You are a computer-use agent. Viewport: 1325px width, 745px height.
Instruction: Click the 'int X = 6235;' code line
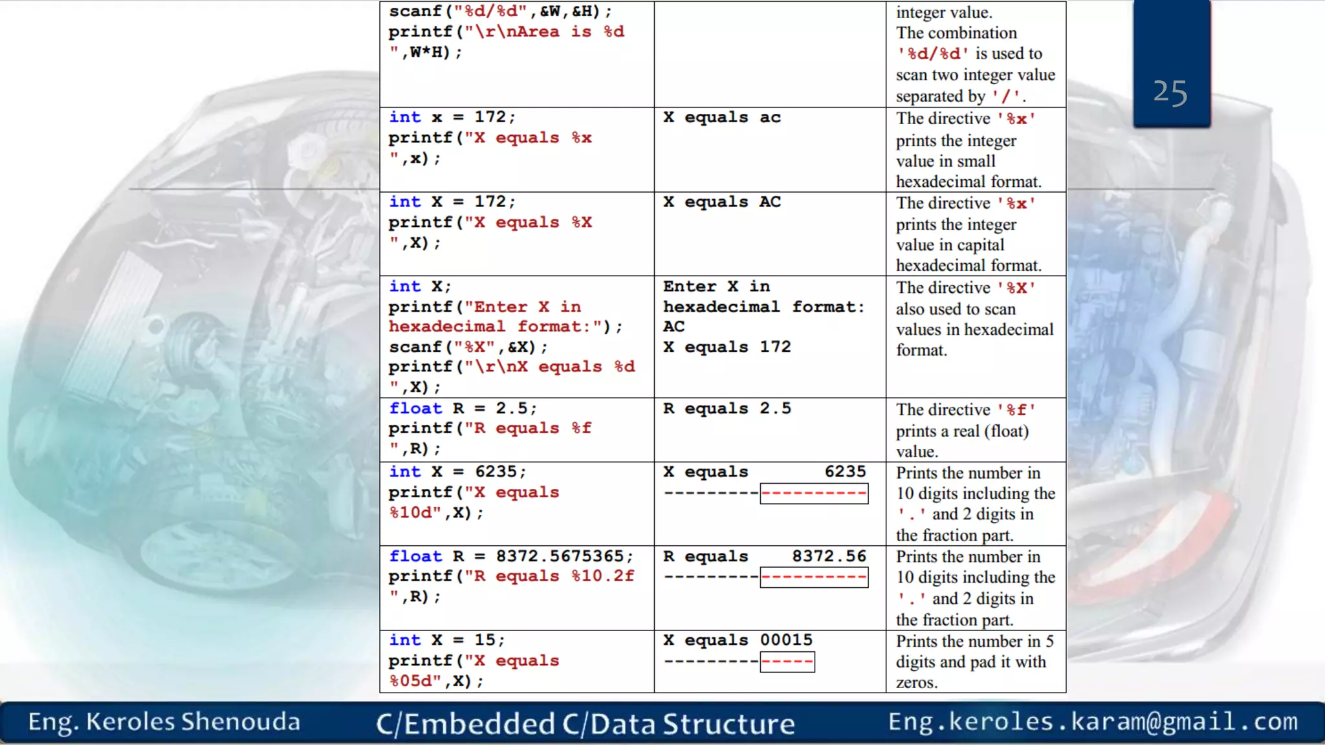[457, 472]
